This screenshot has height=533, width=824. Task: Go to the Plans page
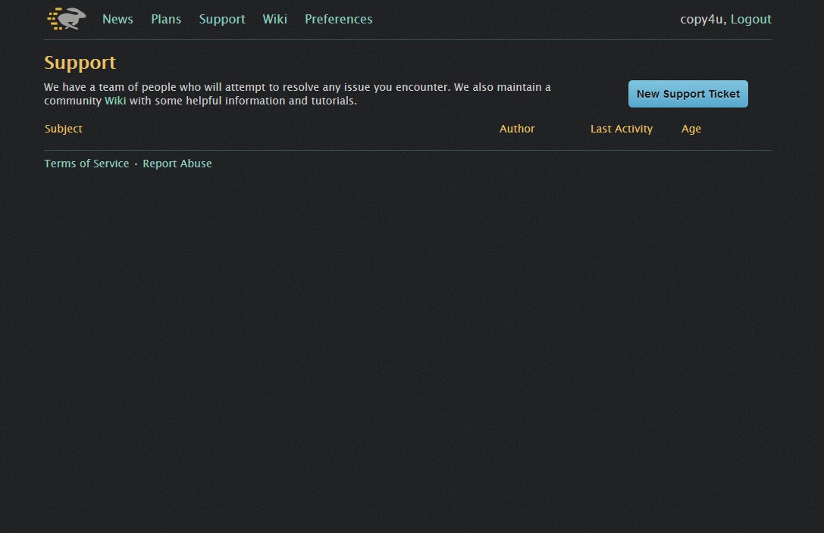pos(166,19)
